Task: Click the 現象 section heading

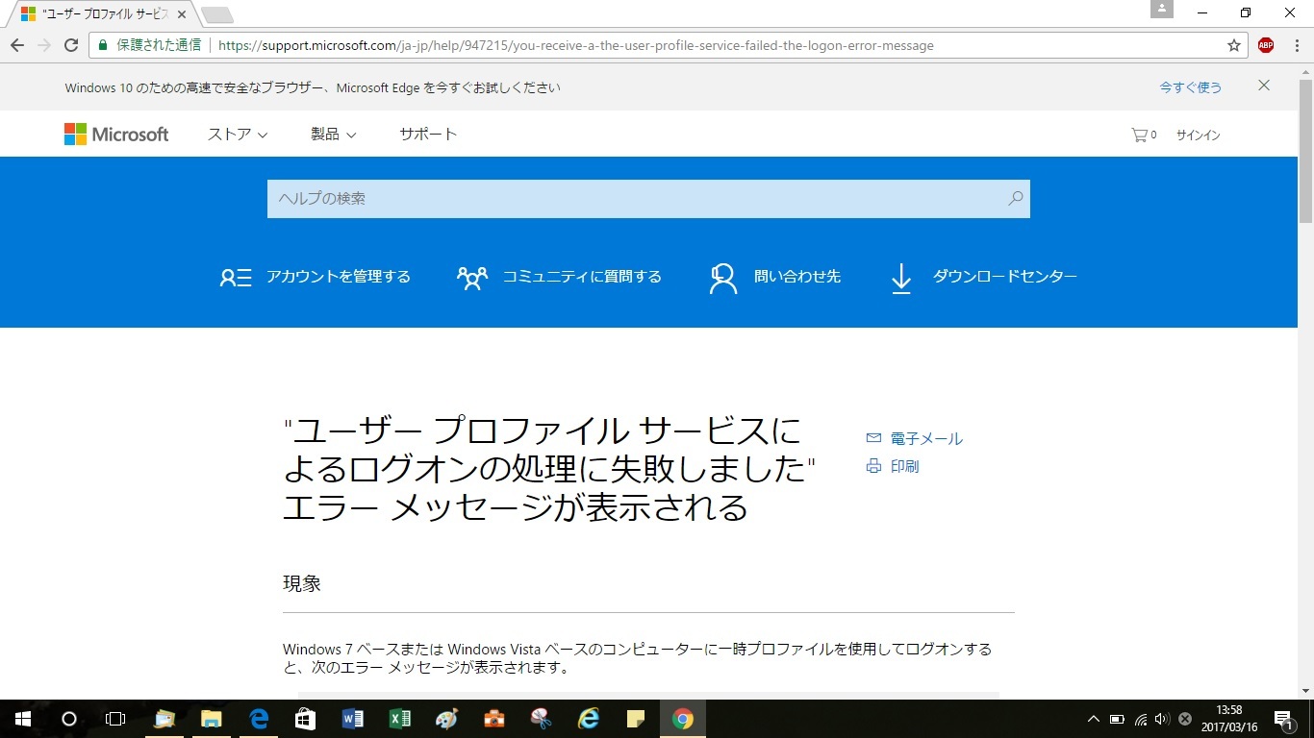Action: tap(302, 583)
